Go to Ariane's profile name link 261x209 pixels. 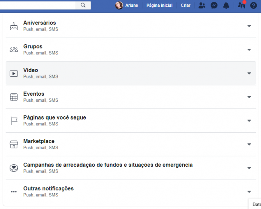[x=132, y=5]
